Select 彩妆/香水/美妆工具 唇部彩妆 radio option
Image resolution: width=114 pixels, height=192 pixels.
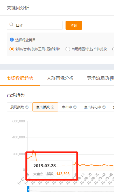point(12,49)
